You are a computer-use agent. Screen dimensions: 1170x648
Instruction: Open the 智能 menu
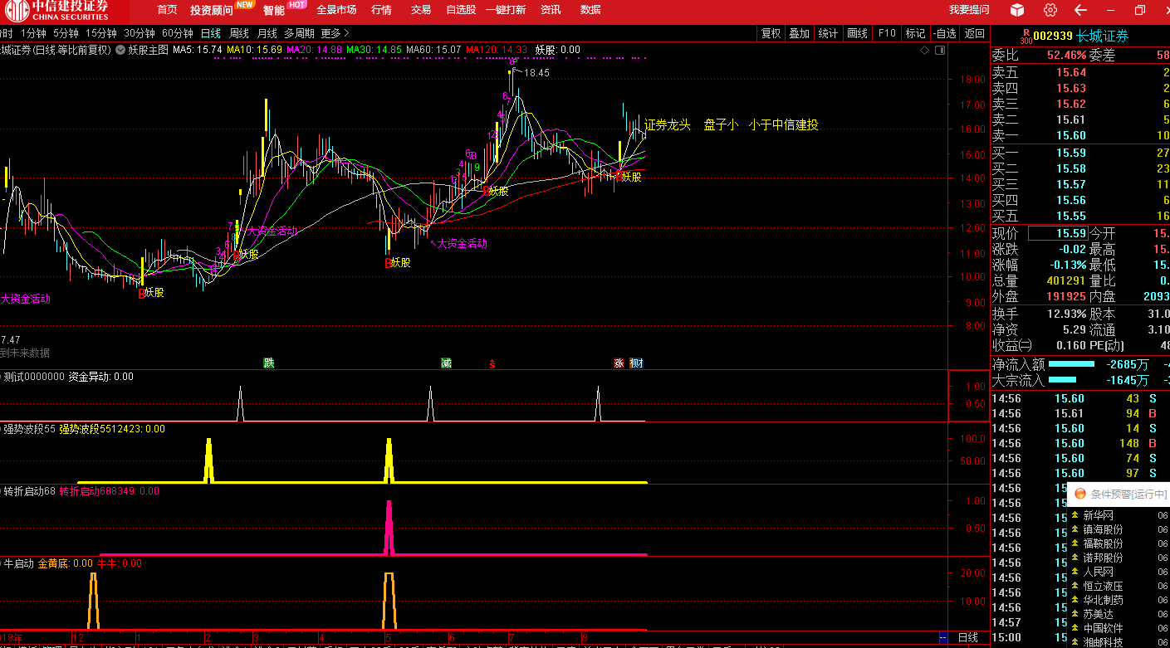274,10
